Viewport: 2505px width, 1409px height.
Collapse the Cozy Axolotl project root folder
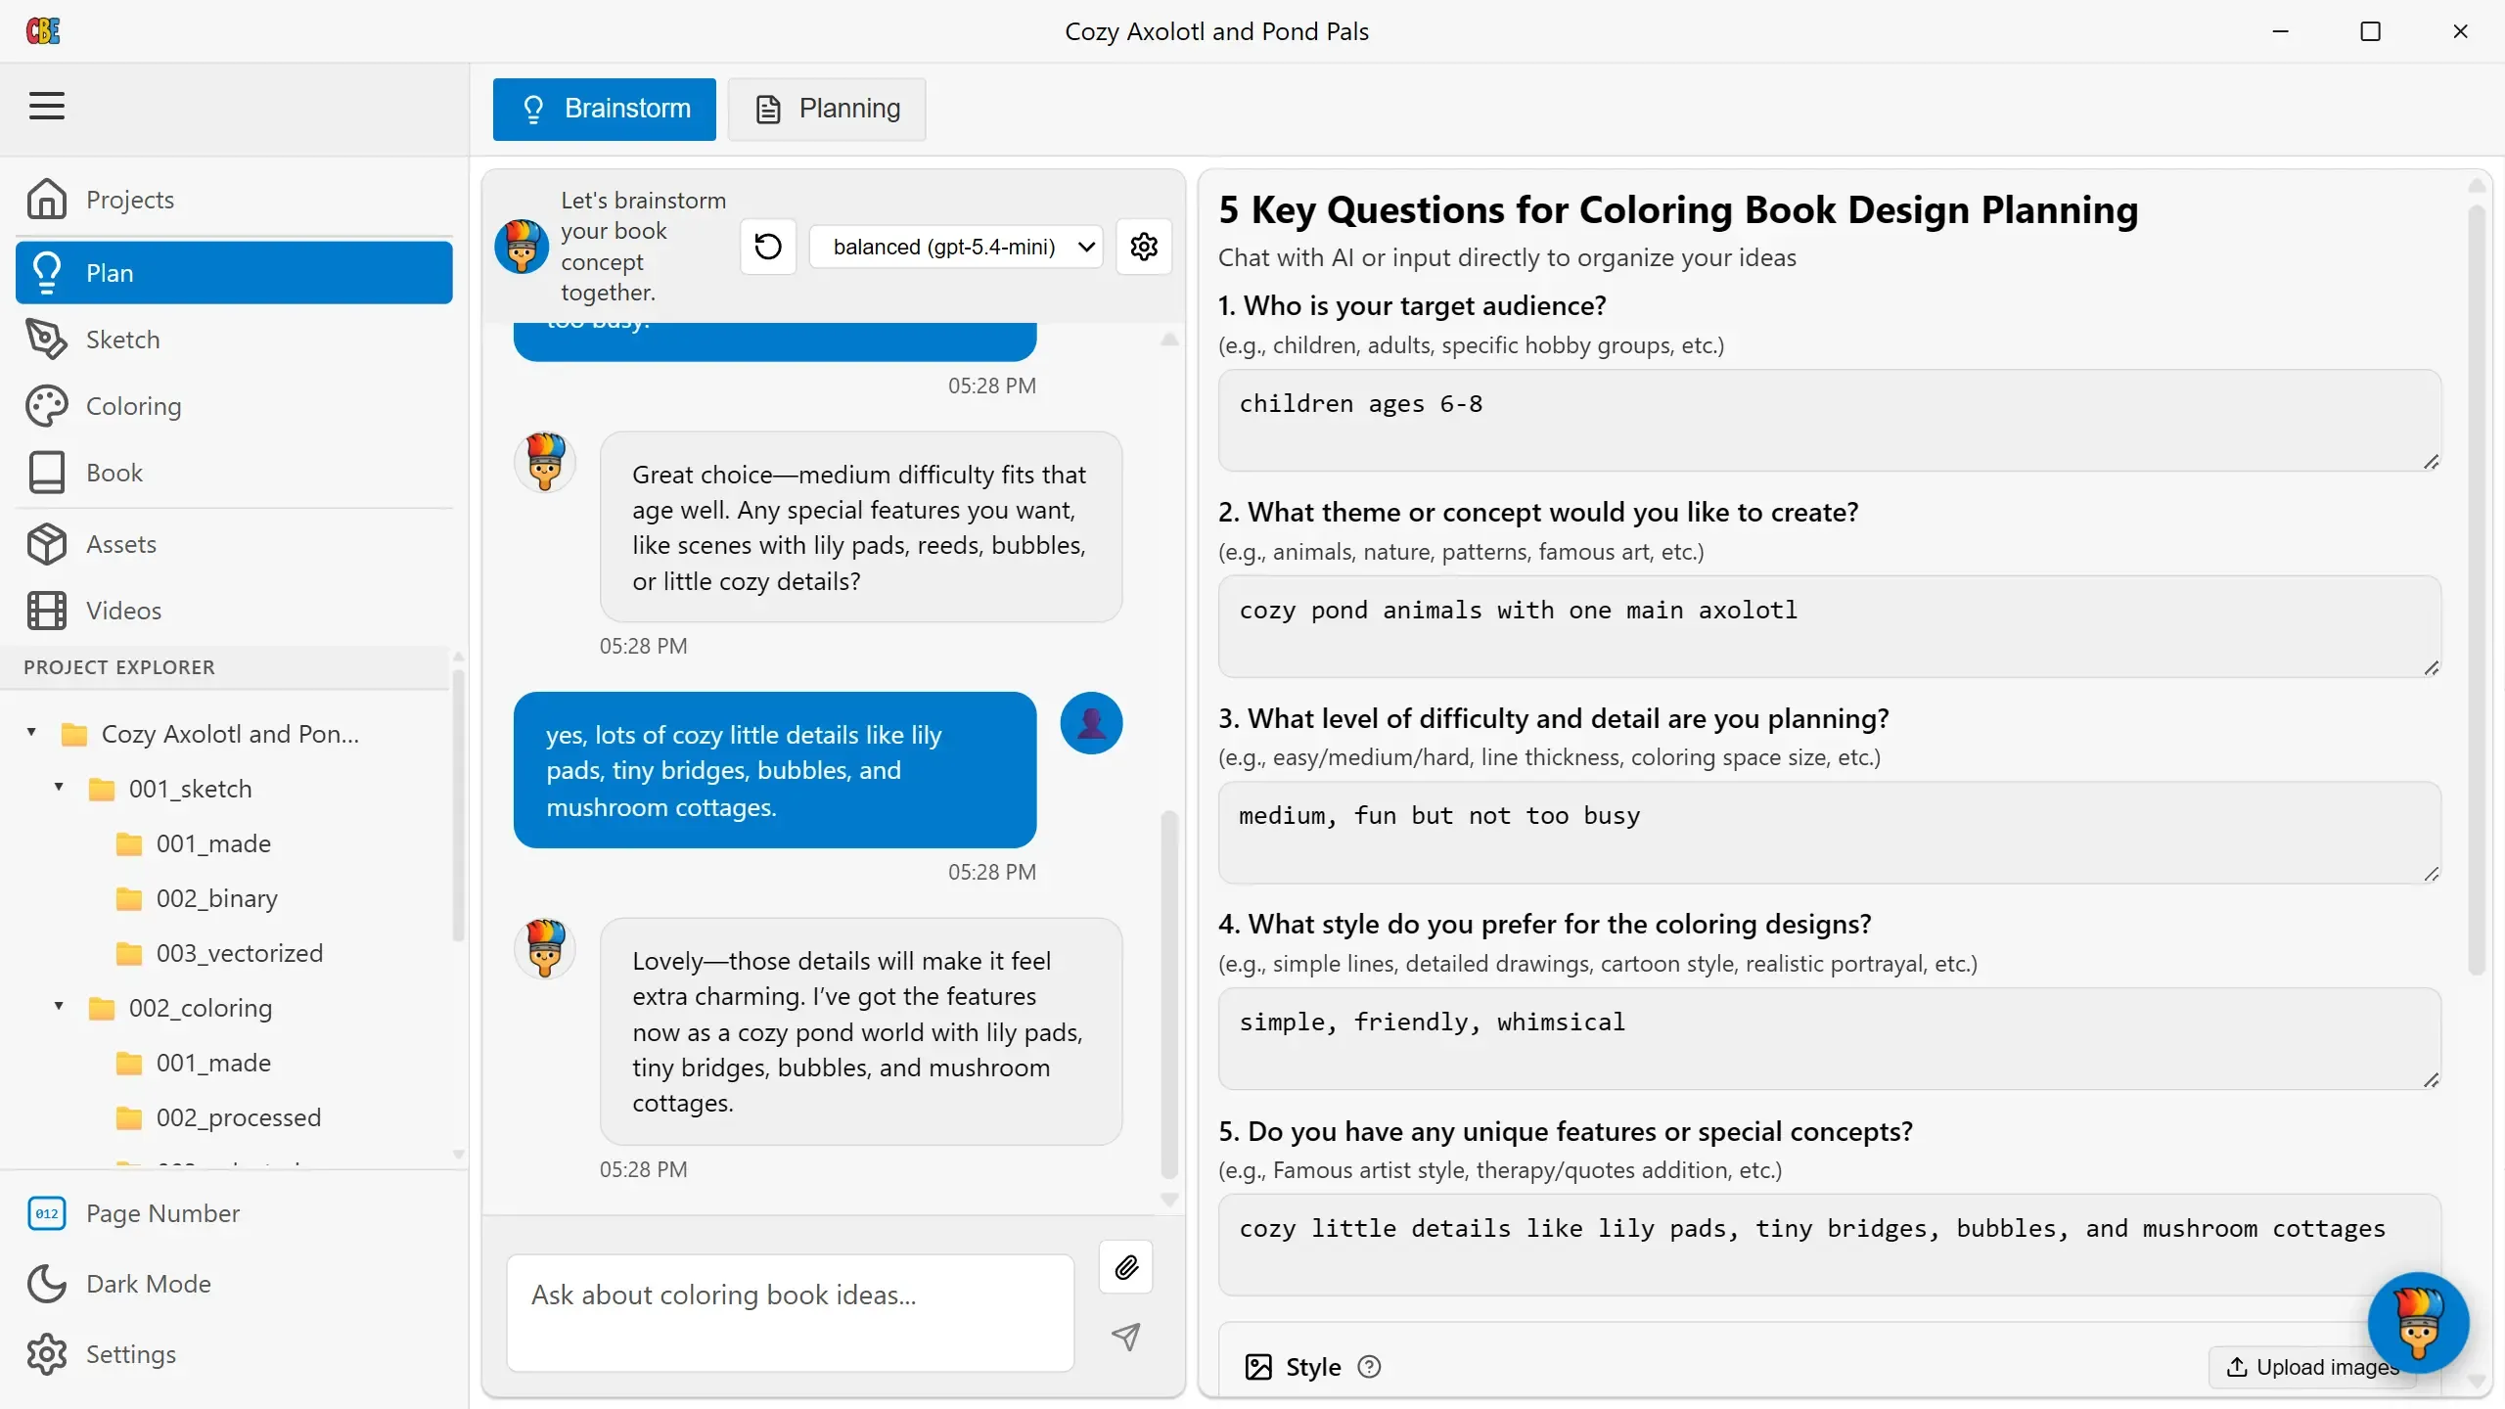(31, 733)
